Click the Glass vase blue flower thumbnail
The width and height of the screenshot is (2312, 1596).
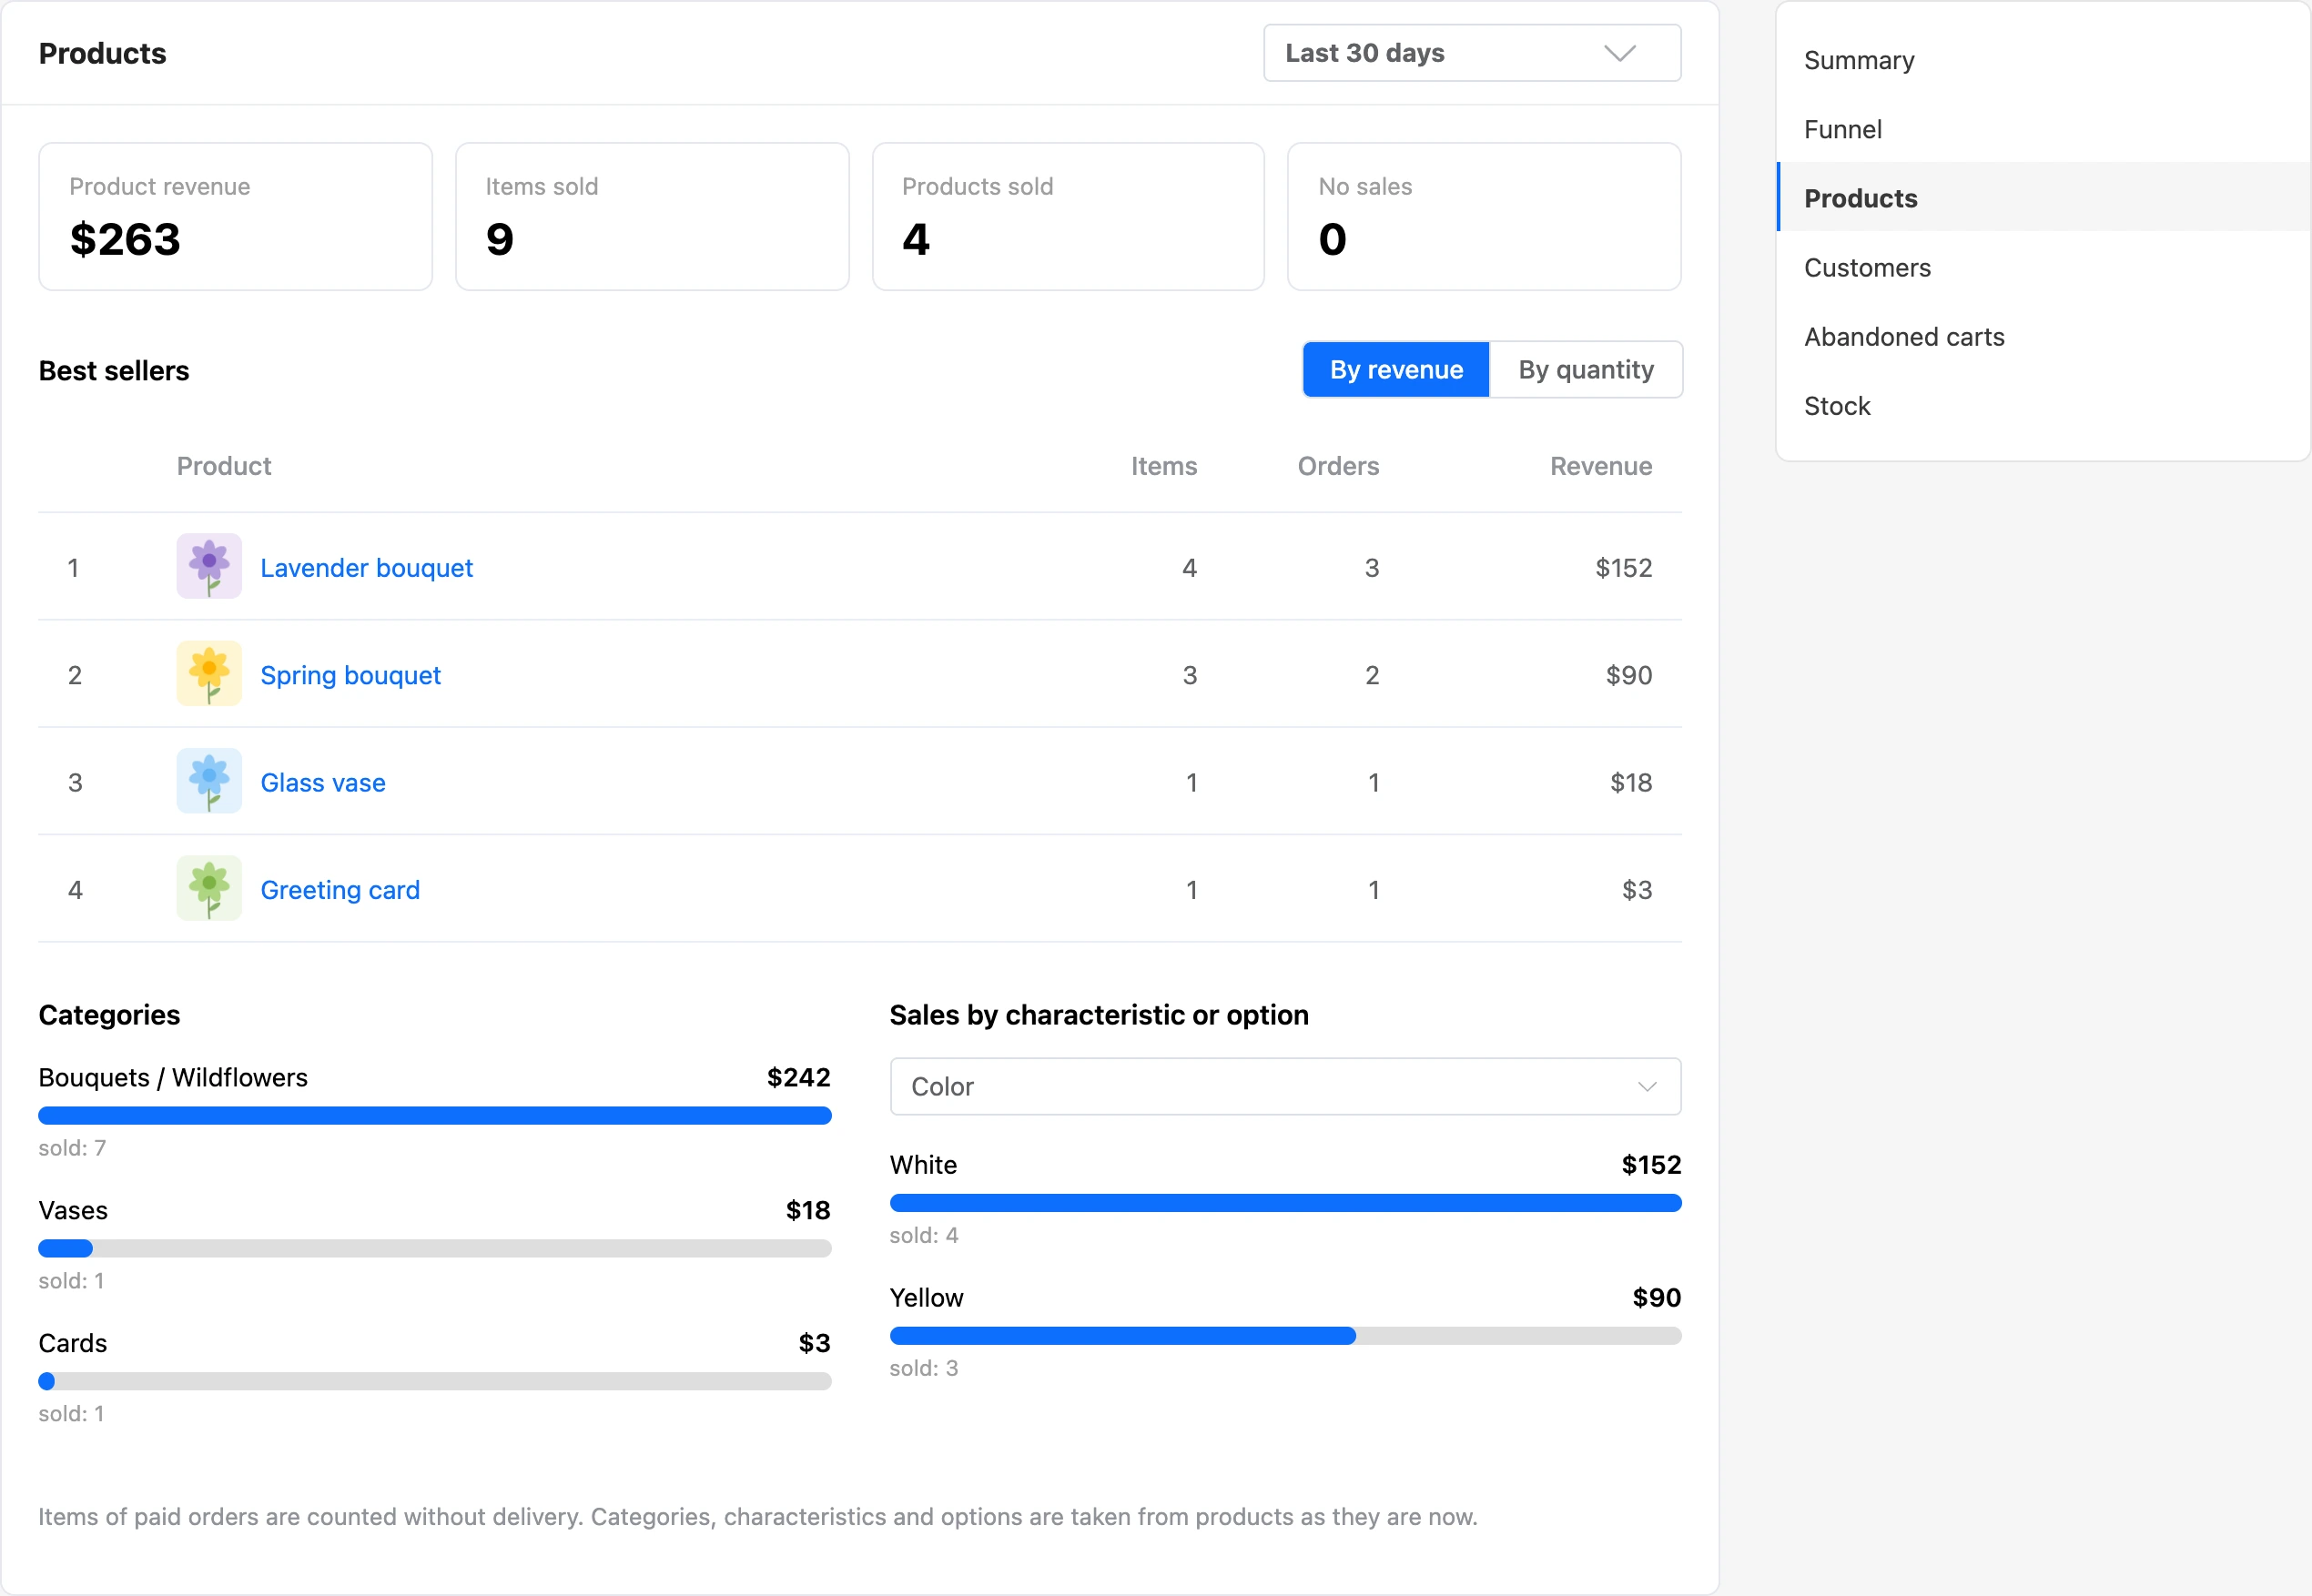point(209,781)
